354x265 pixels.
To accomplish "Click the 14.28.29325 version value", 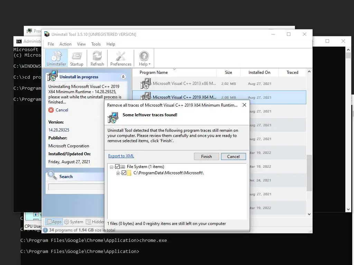I will pyautogui.click(x=59, y=130).
